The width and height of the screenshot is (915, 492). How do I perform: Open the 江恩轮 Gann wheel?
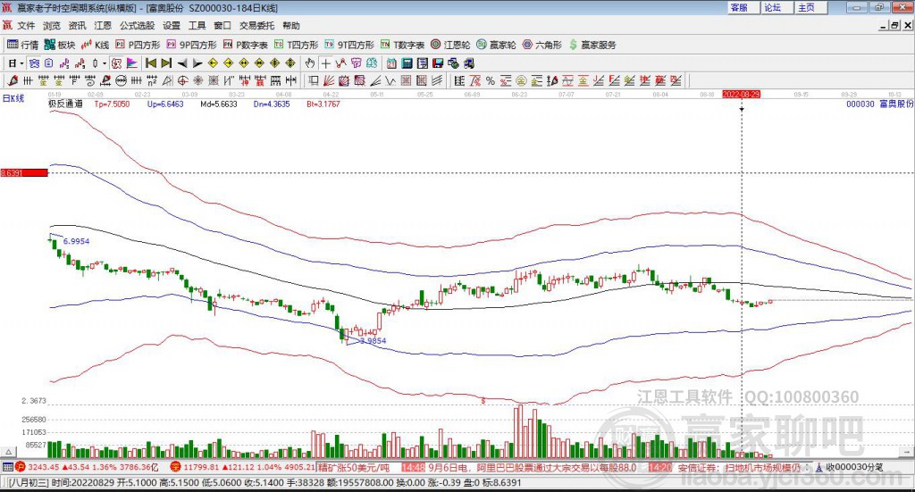point(450,45)
